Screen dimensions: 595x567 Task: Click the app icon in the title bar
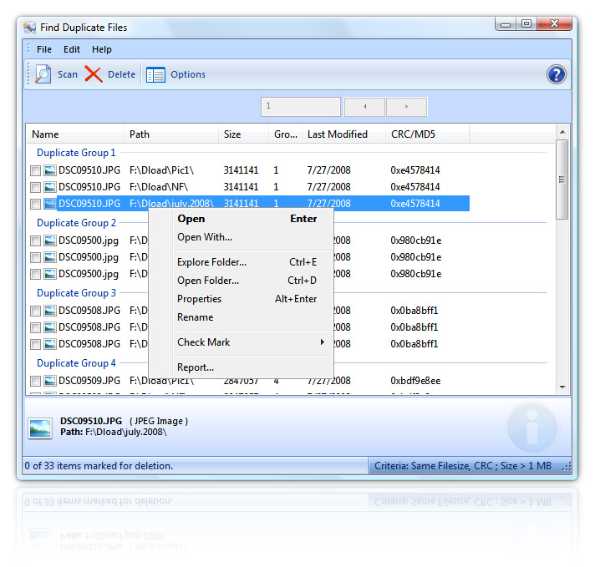(x=31, y=28)
